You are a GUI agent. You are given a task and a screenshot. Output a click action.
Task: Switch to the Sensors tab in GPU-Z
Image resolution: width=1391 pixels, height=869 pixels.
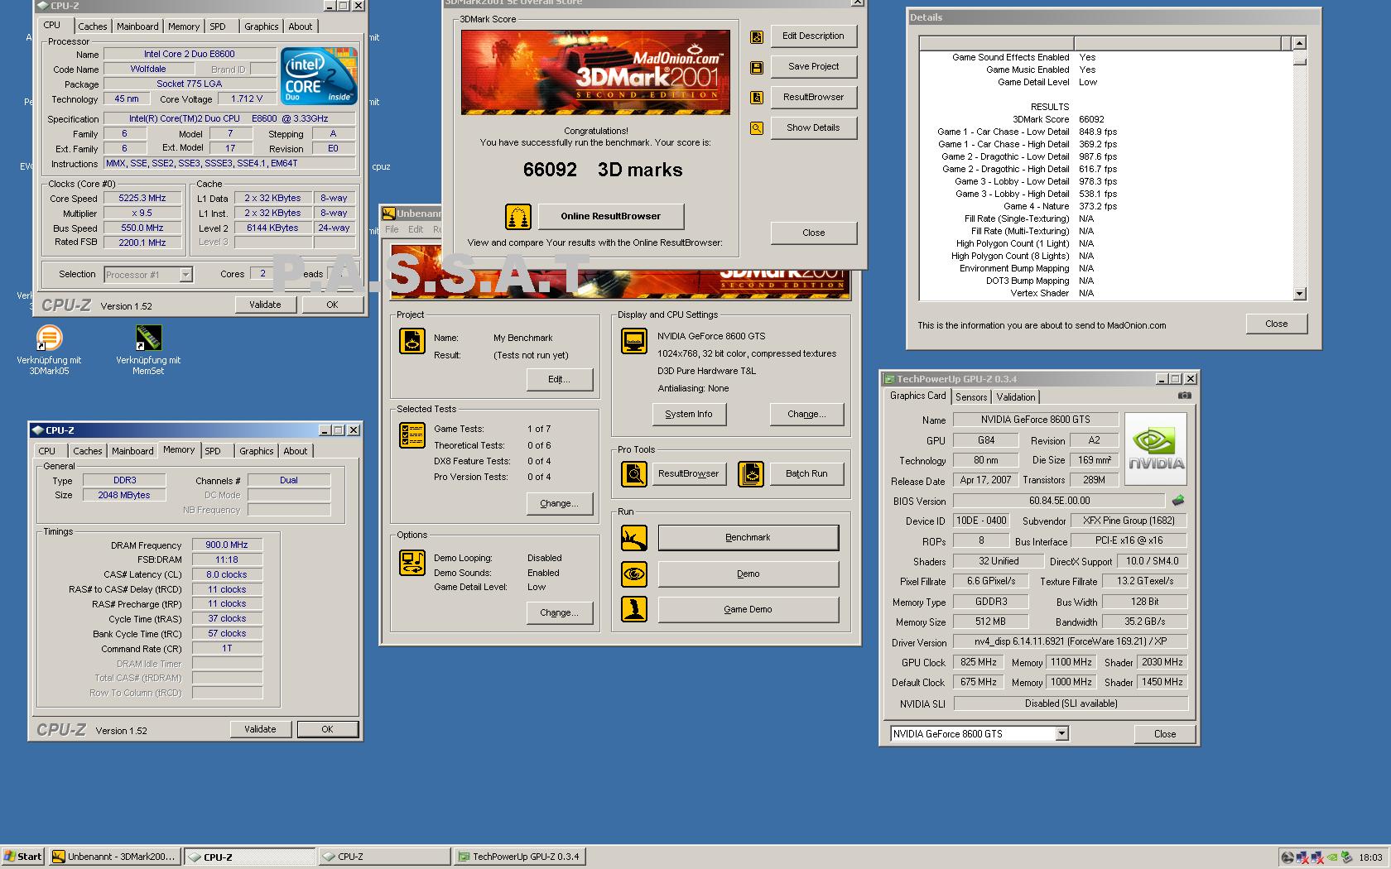tap(971, 397)
